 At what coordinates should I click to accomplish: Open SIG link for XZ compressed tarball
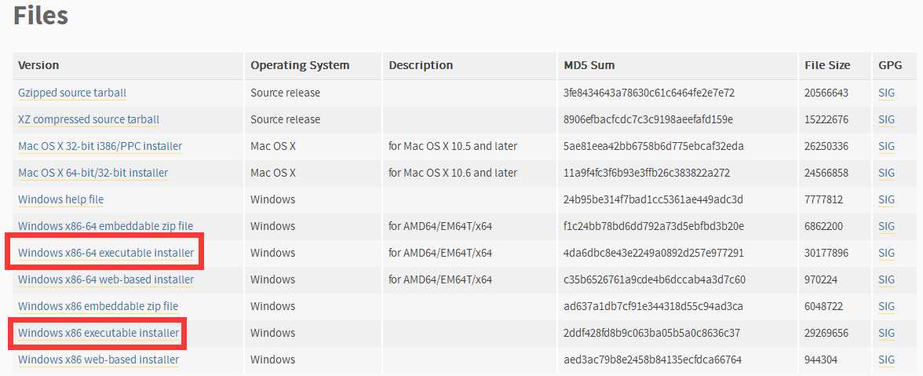pos(887,119)
